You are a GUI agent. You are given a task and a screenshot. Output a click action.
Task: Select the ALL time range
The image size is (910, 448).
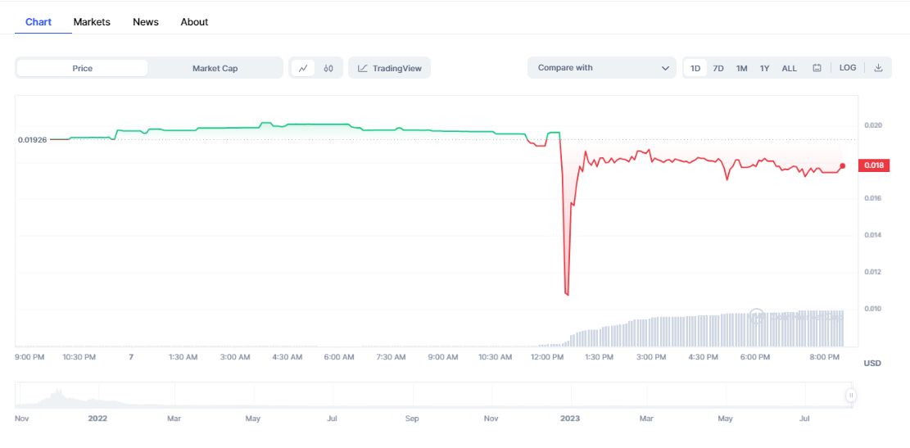789,68
